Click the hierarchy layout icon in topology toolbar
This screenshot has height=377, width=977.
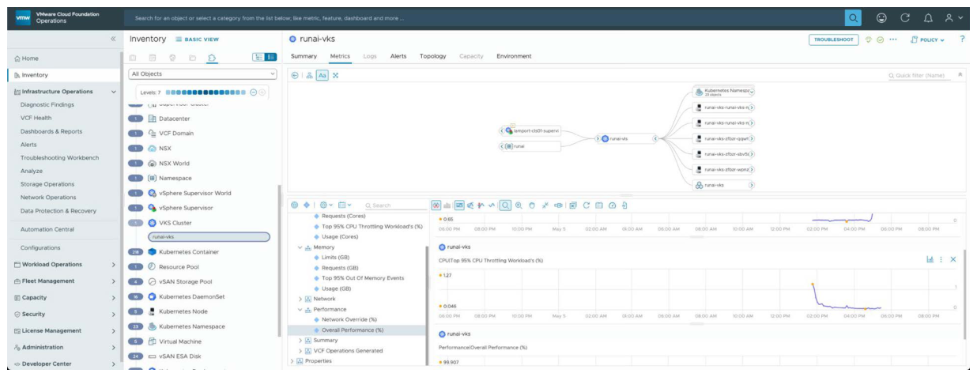[309, 75]
